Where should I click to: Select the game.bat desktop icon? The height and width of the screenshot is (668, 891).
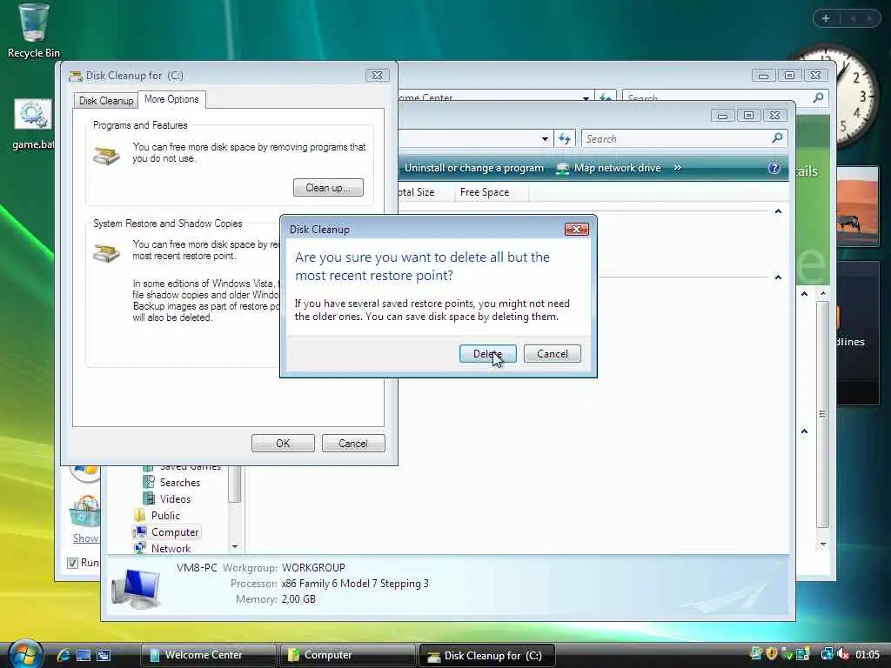click(x=33, y=125)
